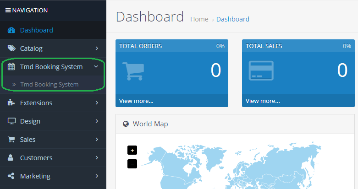Open the Customers menu item
Viewport: 358px width, 189px height.
53,157
